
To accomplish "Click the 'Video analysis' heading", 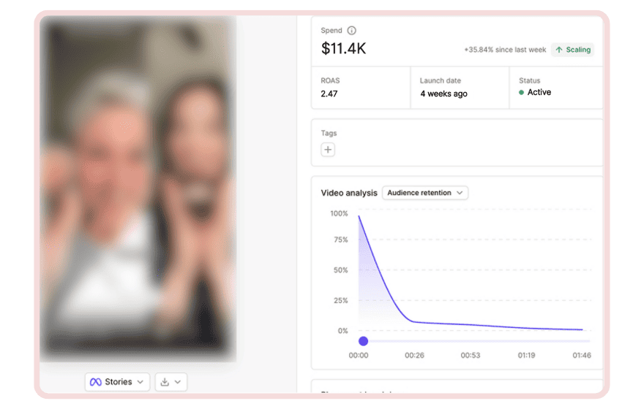I will coord(348,193).
